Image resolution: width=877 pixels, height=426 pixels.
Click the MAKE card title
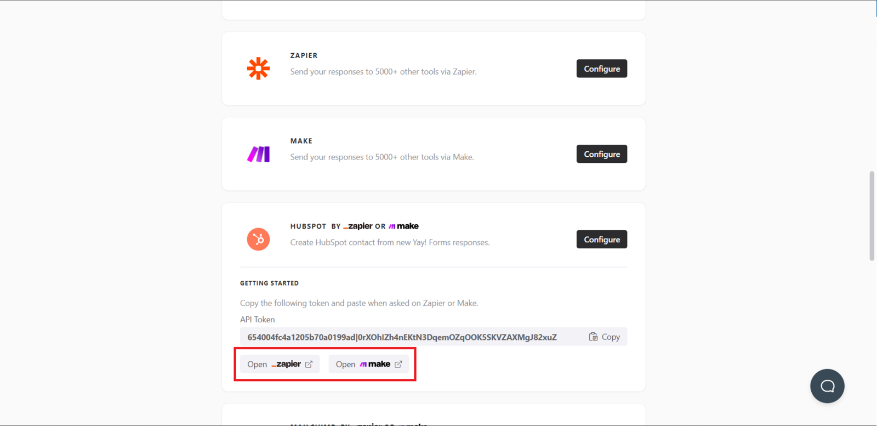point(301,141)
